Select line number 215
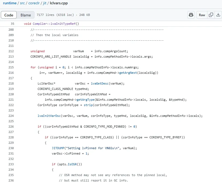 tap(11, 67)
